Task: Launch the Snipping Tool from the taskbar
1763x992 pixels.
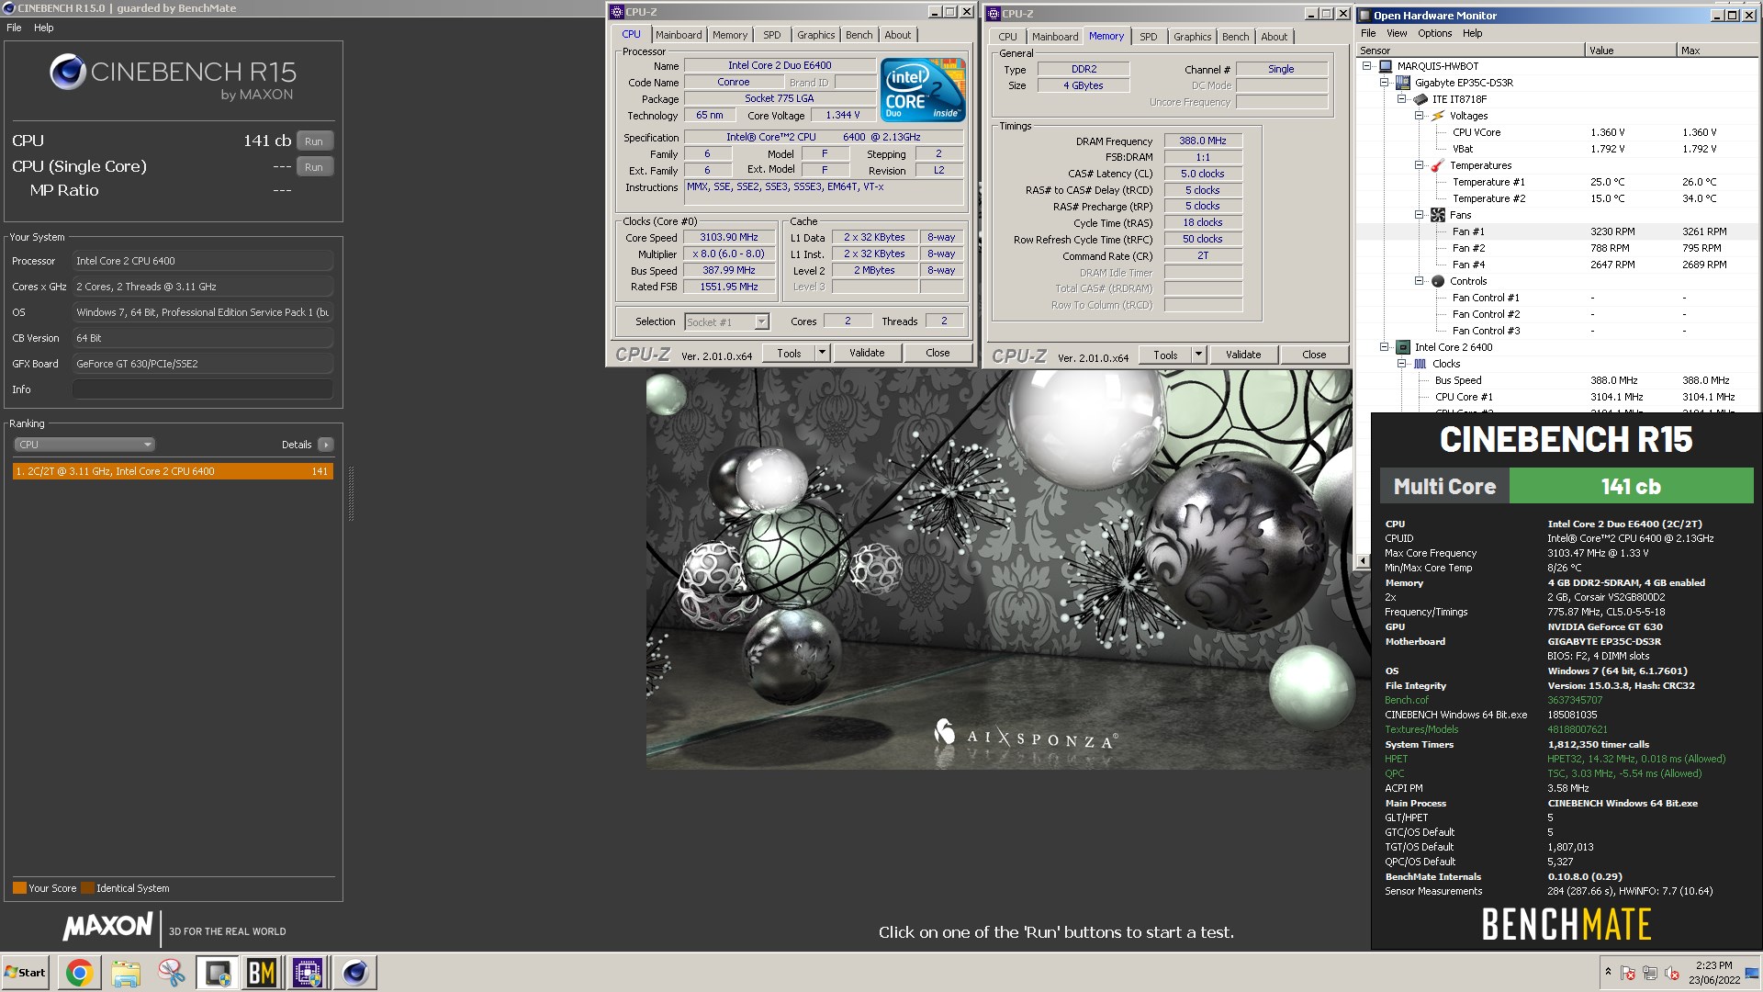Action: (x=172, y=973)
